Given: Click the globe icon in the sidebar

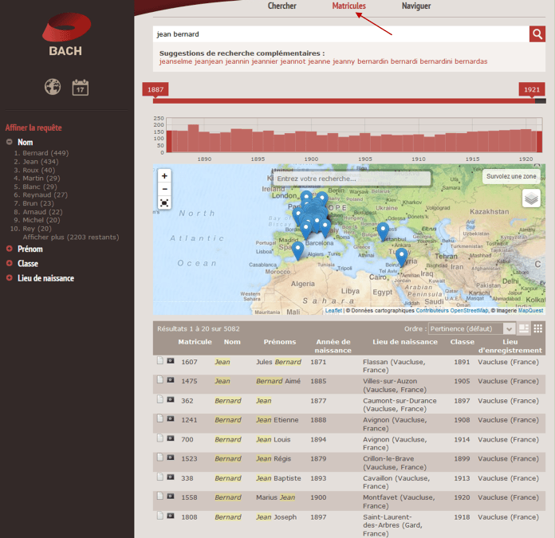Looking at the screenshot, I should (53, 87).
